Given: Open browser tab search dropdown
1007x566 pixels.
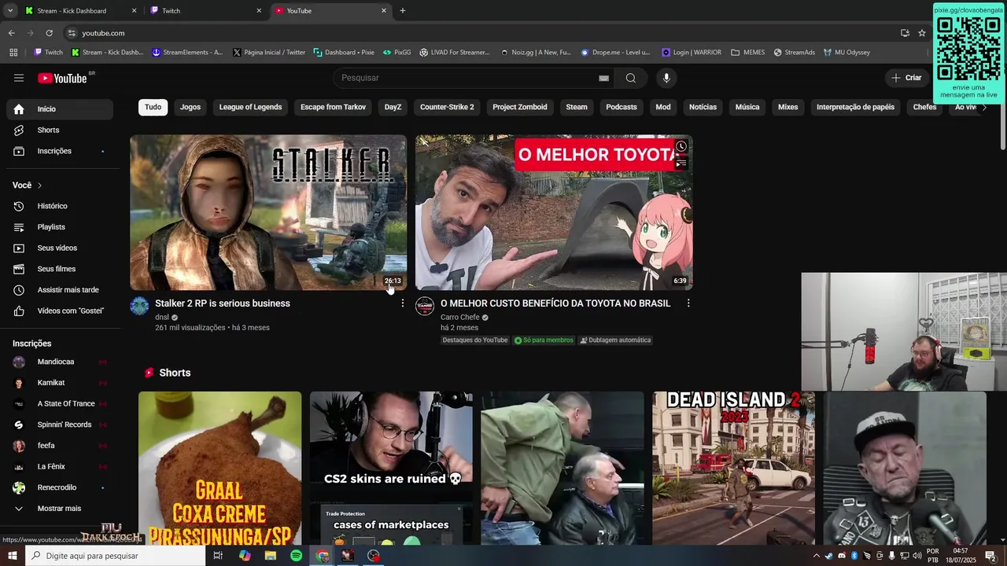Looking at the screenshot, I should pos(10,11).
